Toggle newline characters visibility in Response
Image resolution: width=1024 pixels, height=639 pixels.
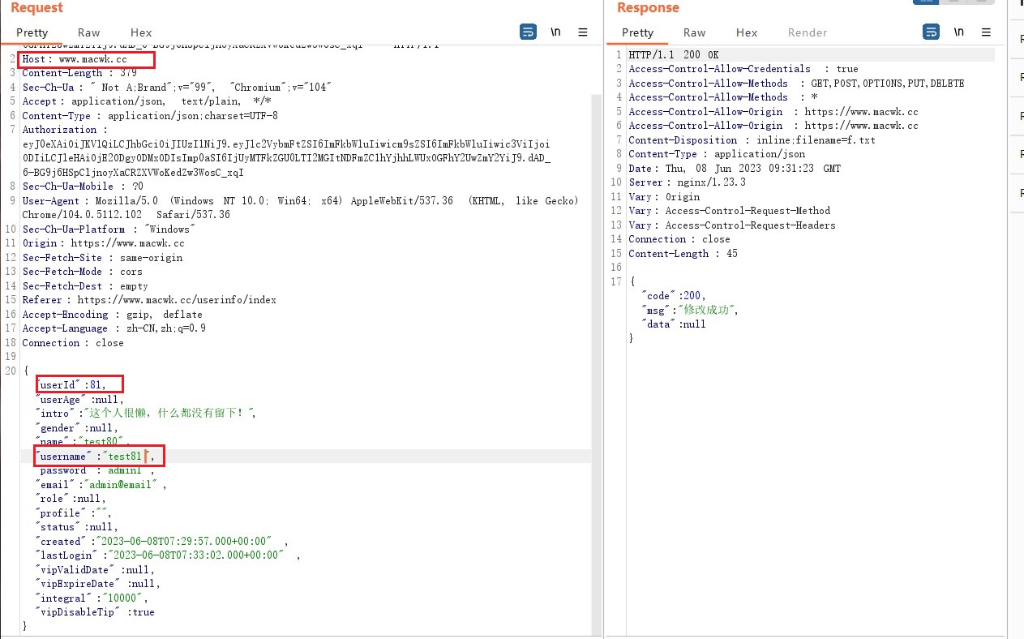point(959,32)
